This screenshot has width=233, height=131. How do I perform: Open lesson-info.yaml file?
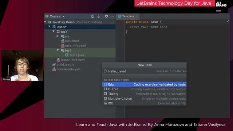tap(73, 60)
